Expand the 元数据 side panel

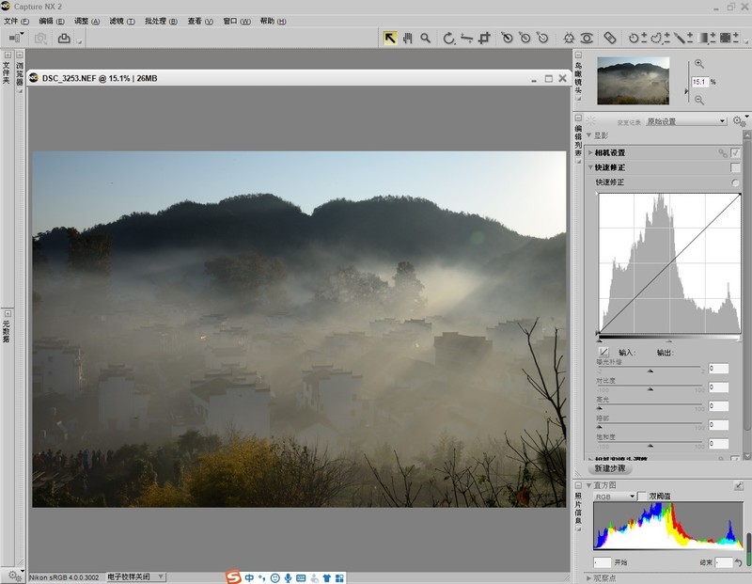coord(8,313)
